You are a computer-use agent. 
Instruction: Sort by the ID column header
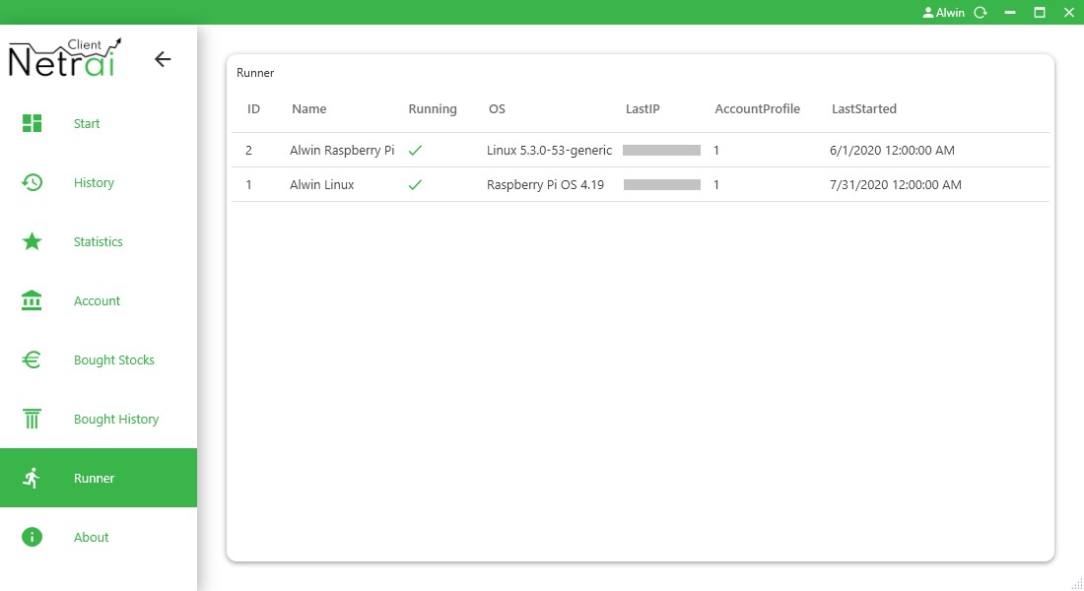[x=253, y=108]
